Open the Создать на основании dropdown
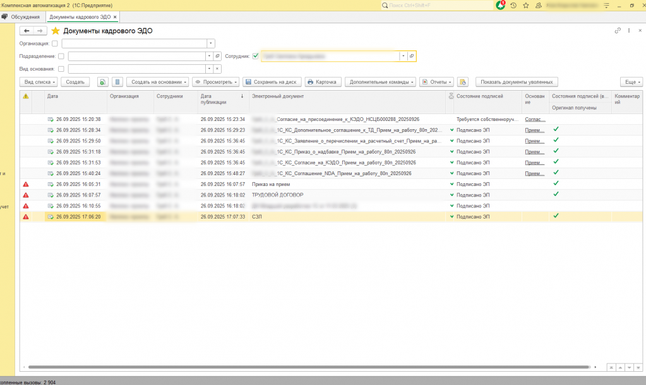This screenshot has width=646, height=385. click(157, 82)
